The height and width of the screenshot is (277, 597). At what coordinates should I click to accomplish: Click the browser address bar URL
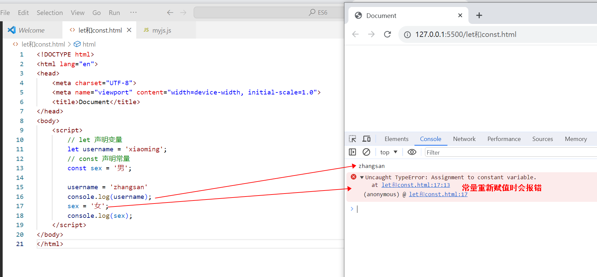pyautogui.click(x=466, y=34)
